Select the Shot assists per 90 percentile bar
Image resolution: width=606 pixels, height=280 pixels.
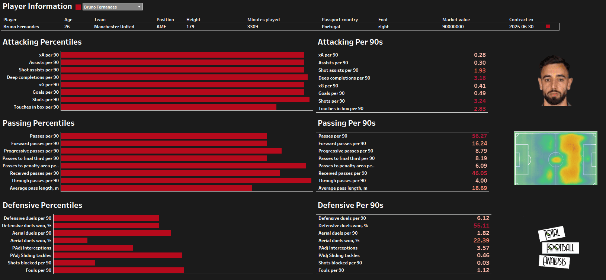182,70
